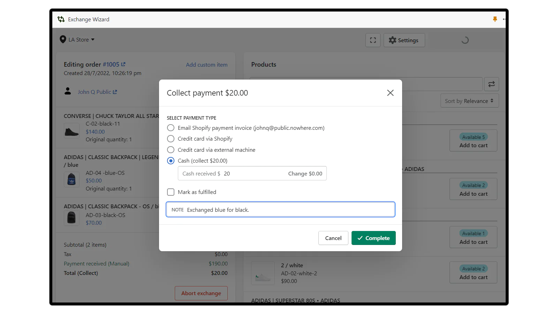558x314 pixels.
Task: Choose Credit card via external machine
Action: 171,150
